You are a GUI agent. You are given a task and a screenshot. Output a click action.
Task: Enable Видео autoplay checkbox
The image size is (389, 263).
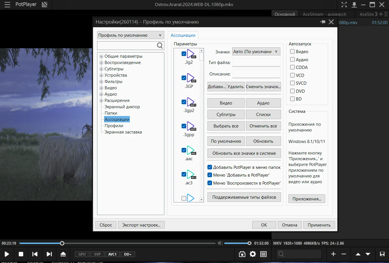(x=292, y=52)
